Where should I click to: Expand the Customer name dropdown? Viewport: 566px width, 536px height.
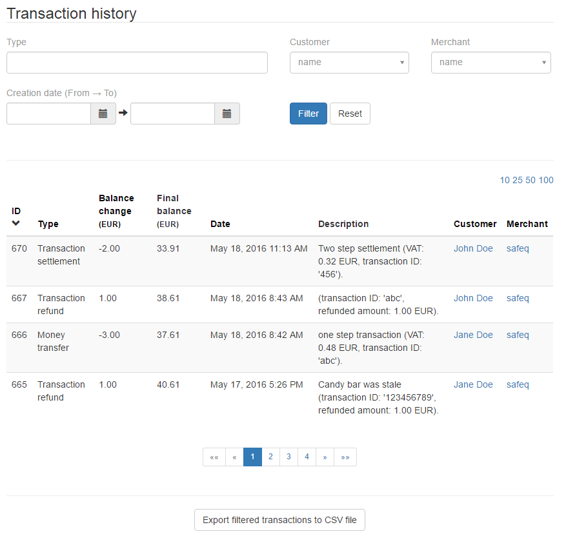[x=349, y=63]
